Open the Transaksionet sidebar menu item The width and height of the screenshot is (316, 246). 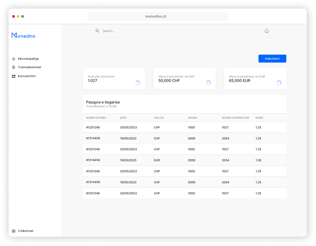pyautogui.click(x=29, y=67)
